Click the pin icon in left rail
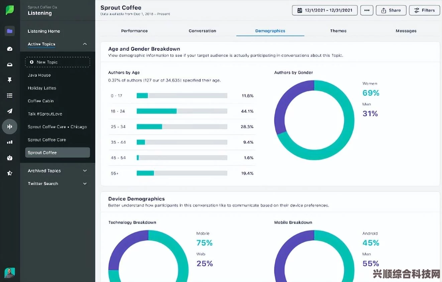 [x=10, y=80]
